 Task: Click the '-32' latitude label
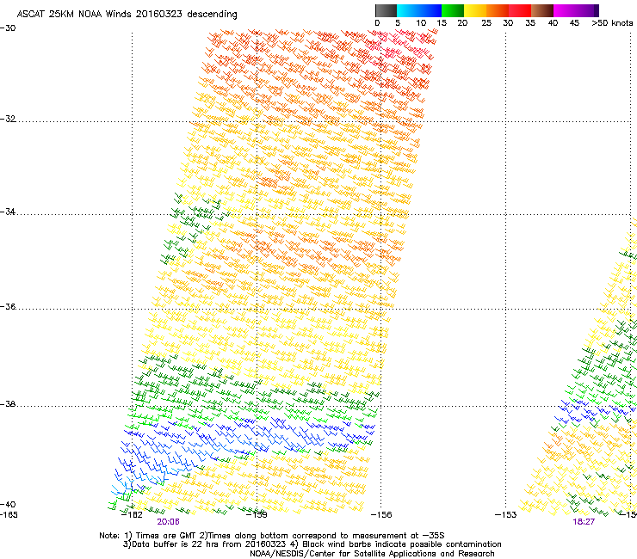pyautogui.click(x=8, y=119)
